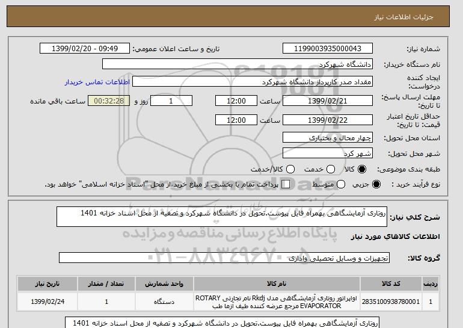463x328 pixels.
Task: Click the remaining time counter 00:32:28
Action: (x=109, y=101)
